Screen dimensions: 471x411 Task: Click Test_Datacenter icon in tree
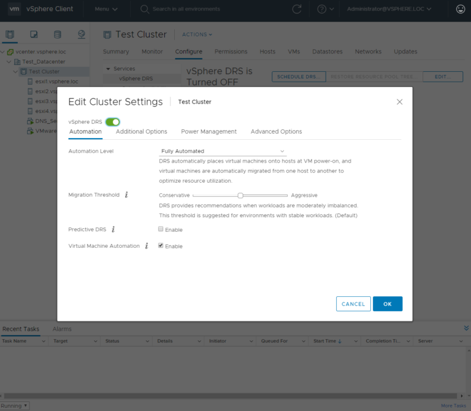coord(17,61)
